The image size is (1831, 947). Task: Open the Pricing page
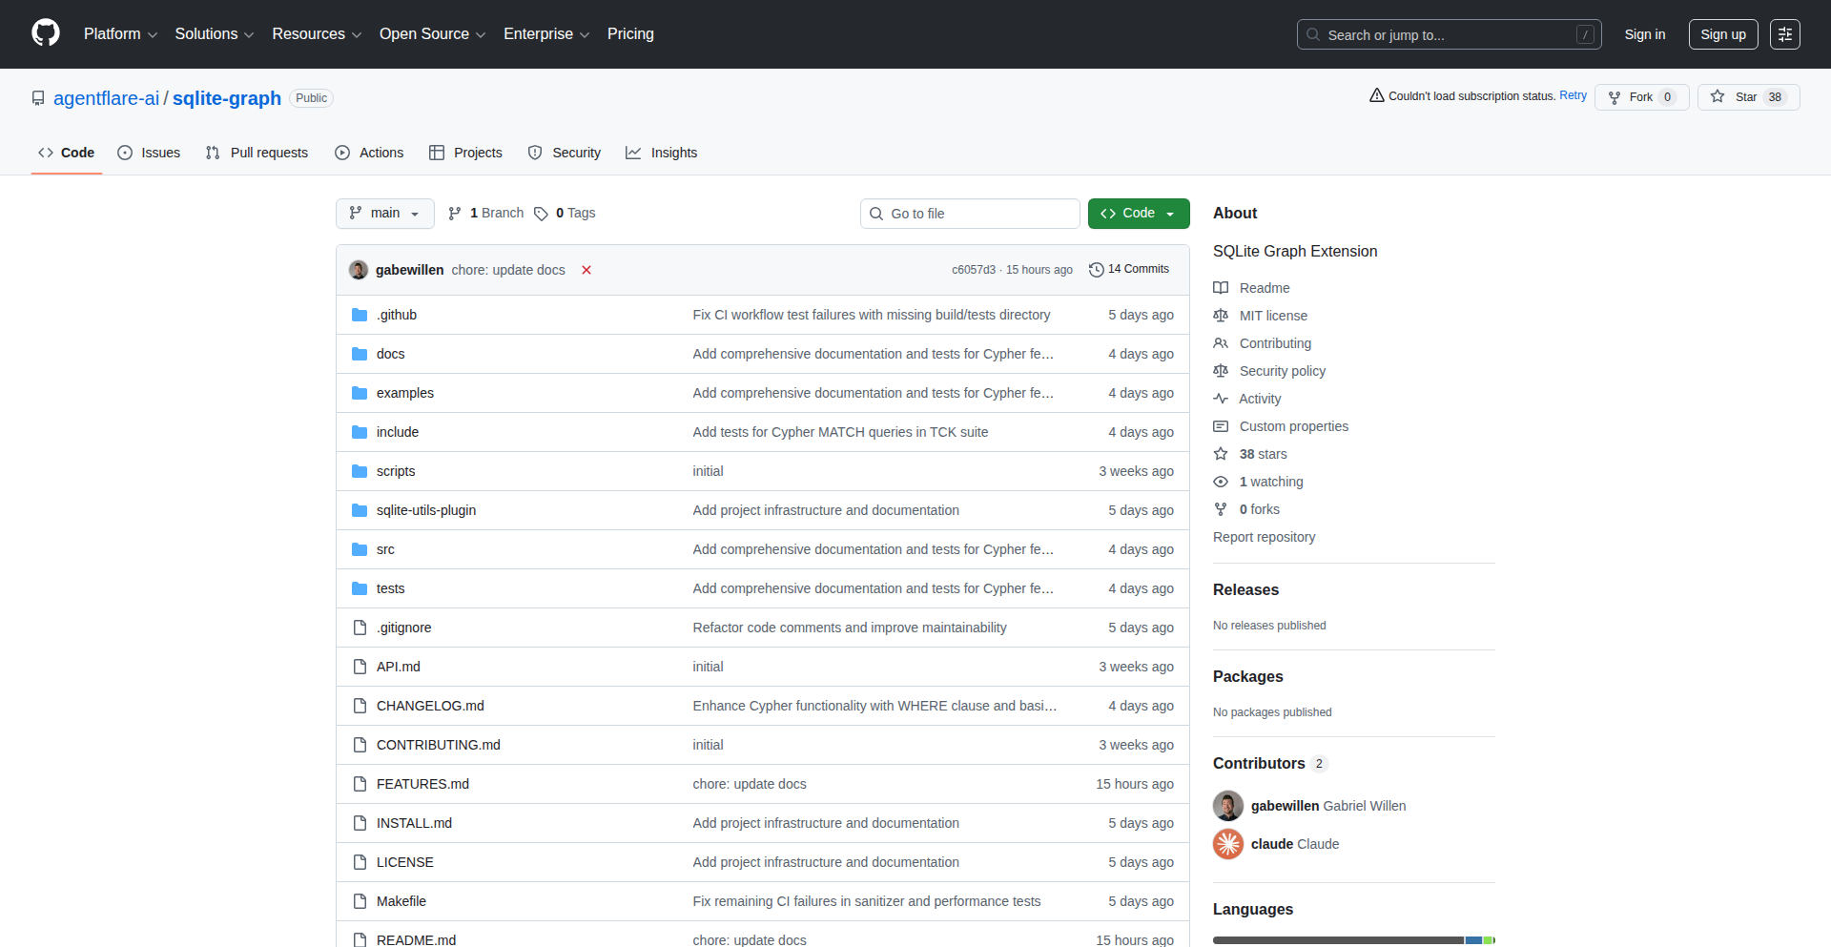point(630,34)
